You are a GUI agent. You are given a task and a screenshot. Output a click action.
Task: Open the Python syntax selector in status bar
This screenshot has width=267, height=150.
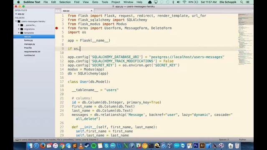coord(242,140)
